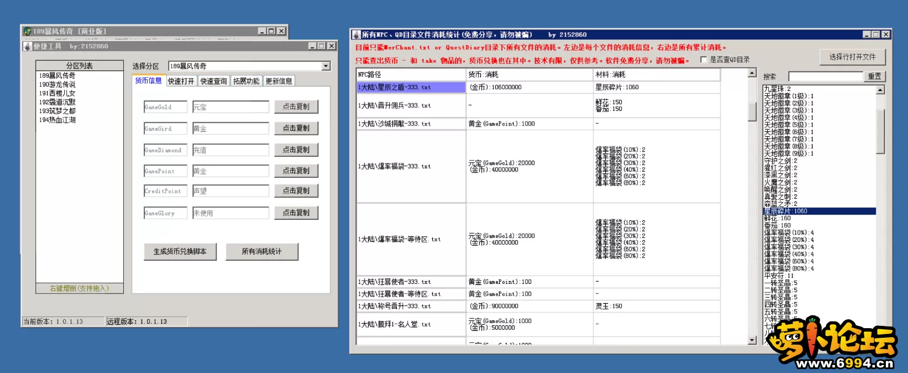Click the GameDiamond name field

[165, 150]
